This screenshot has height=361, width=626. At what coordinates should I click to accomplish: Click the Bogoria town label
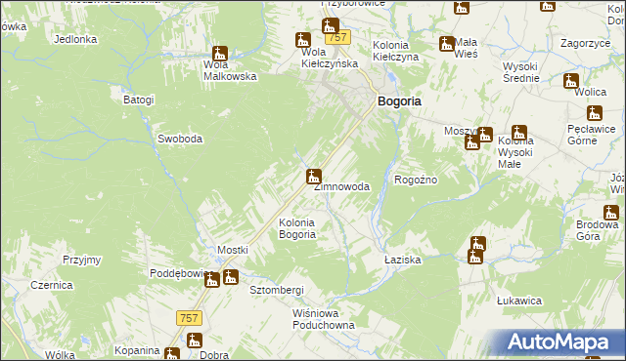point(399,101)
